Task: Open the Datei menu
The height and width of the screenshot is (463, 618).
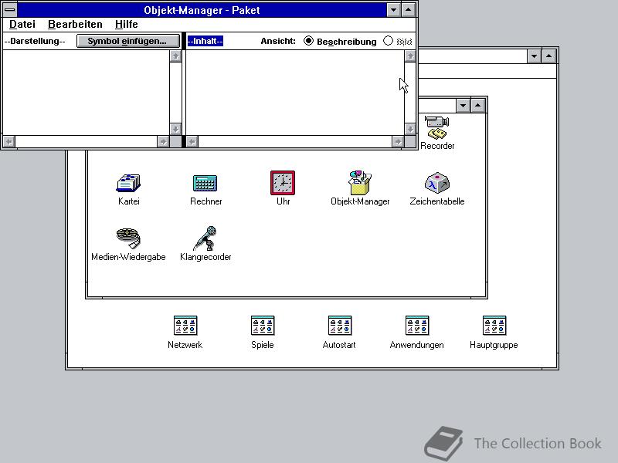Action: (22, 25)
